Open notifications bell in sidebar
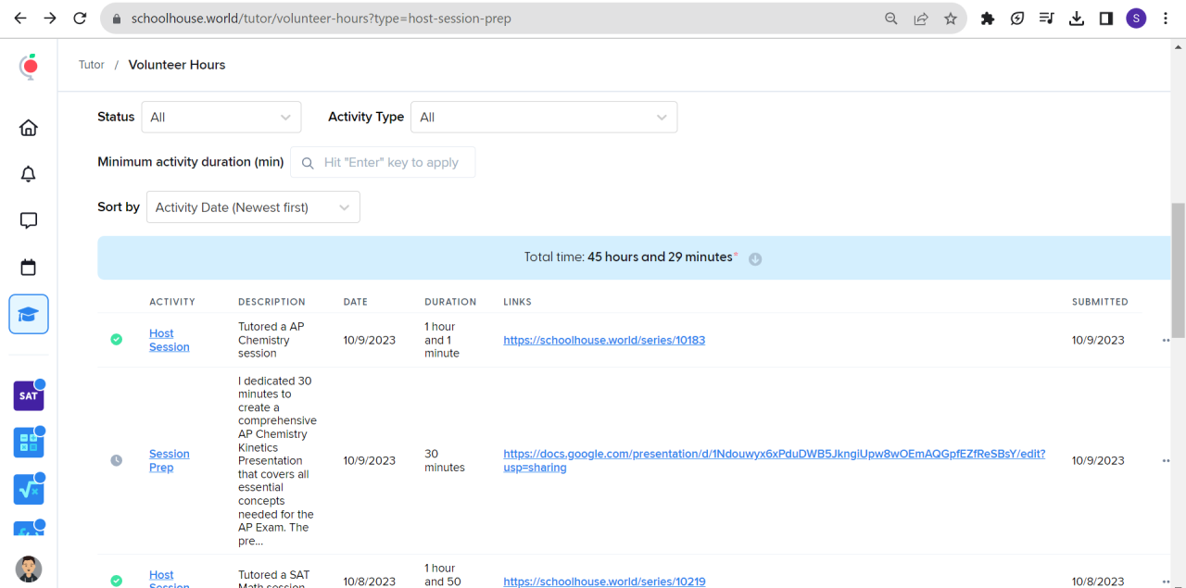 click(29, 174)
